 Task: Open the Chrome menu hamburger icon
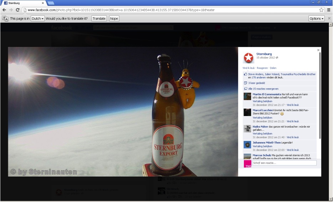click(x=328, y=10)
